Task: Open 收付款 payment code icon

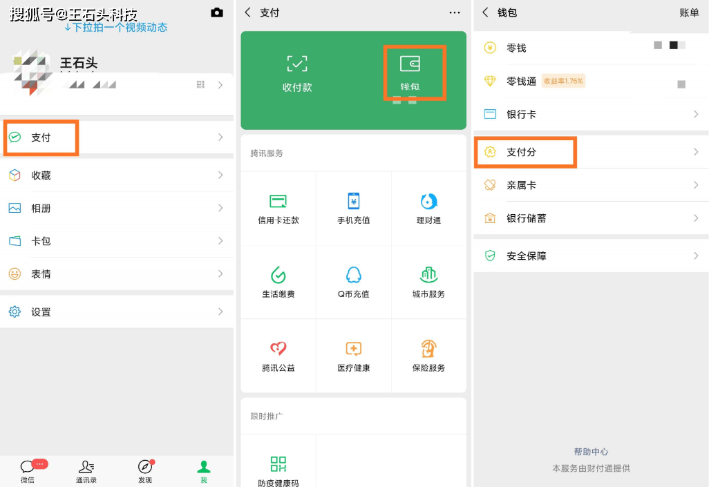Action: click(x=297, y=64)
